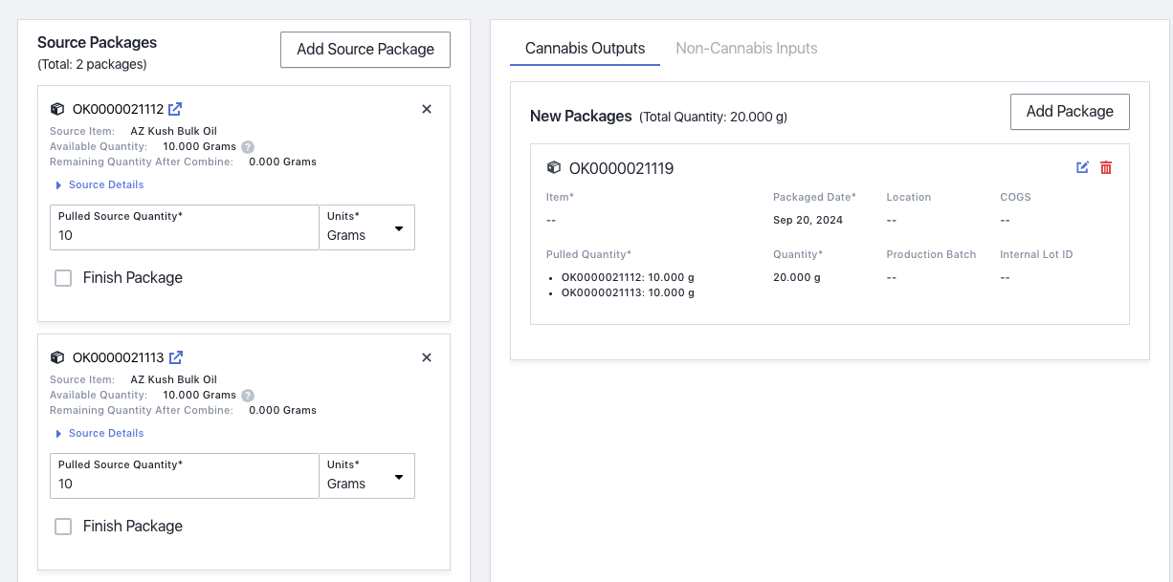
Task: Check Finish Package for source OK0000021112
Action: tap(62, 277)
